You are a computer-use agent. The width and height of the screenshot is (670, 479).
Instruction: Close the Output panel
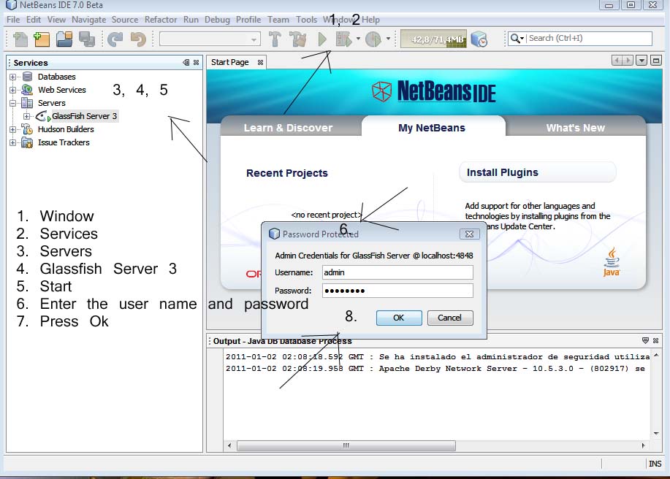[655, 340]
